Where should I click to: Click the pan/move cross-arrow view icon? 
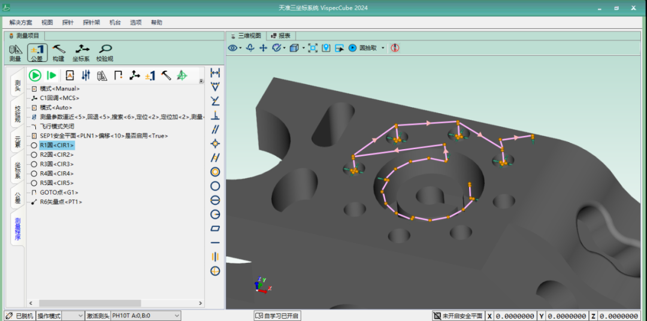tap(263, 48)
